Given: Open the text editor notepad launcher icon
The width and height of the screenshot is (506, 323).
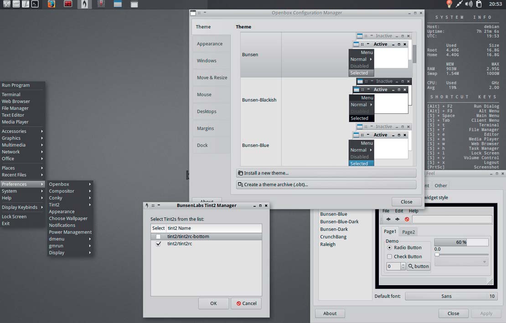Looking at the screenshot, I should click(26, 4).
